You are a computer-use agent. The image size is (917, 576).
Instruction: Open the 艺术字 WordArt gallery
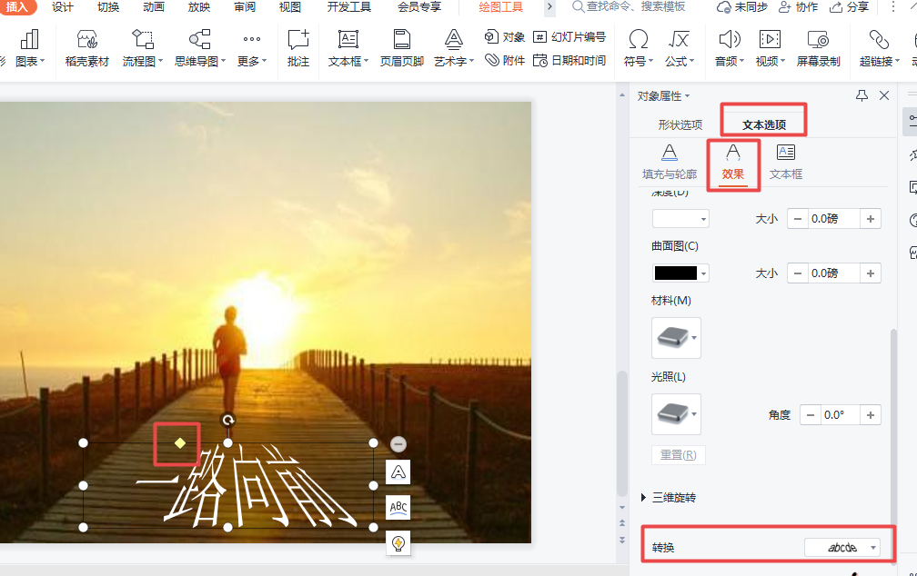[452, 48]
